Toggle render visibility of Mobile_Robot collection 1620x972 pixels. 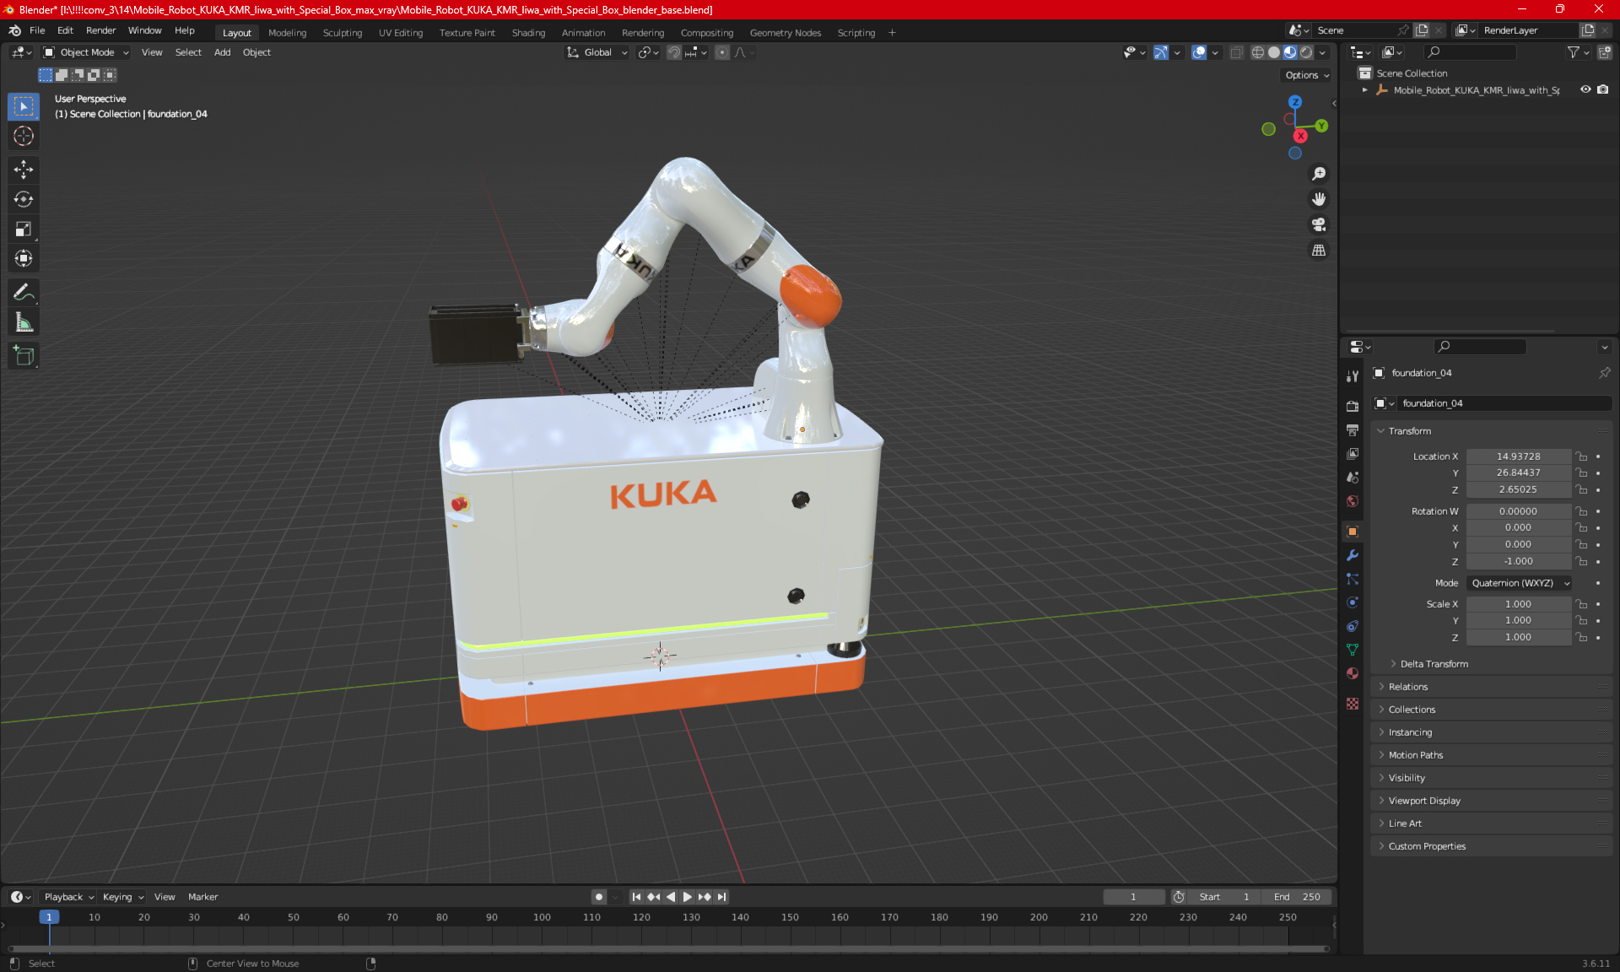tap(1603, 89)
